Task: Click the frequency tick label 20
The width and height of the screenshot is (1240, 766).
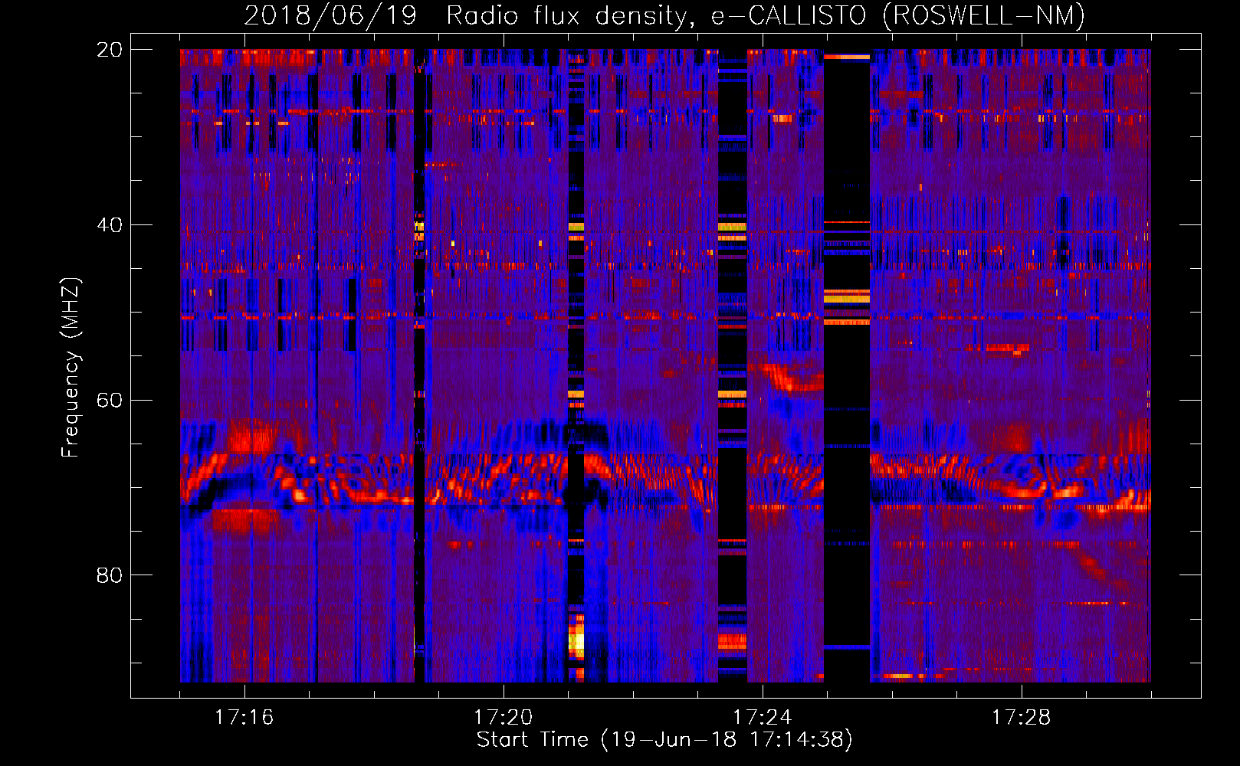Action: 110,50
